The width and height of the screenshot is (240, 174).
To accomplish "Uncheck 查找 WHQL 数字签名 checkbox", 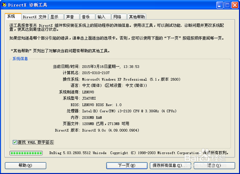I will (15, 142).
